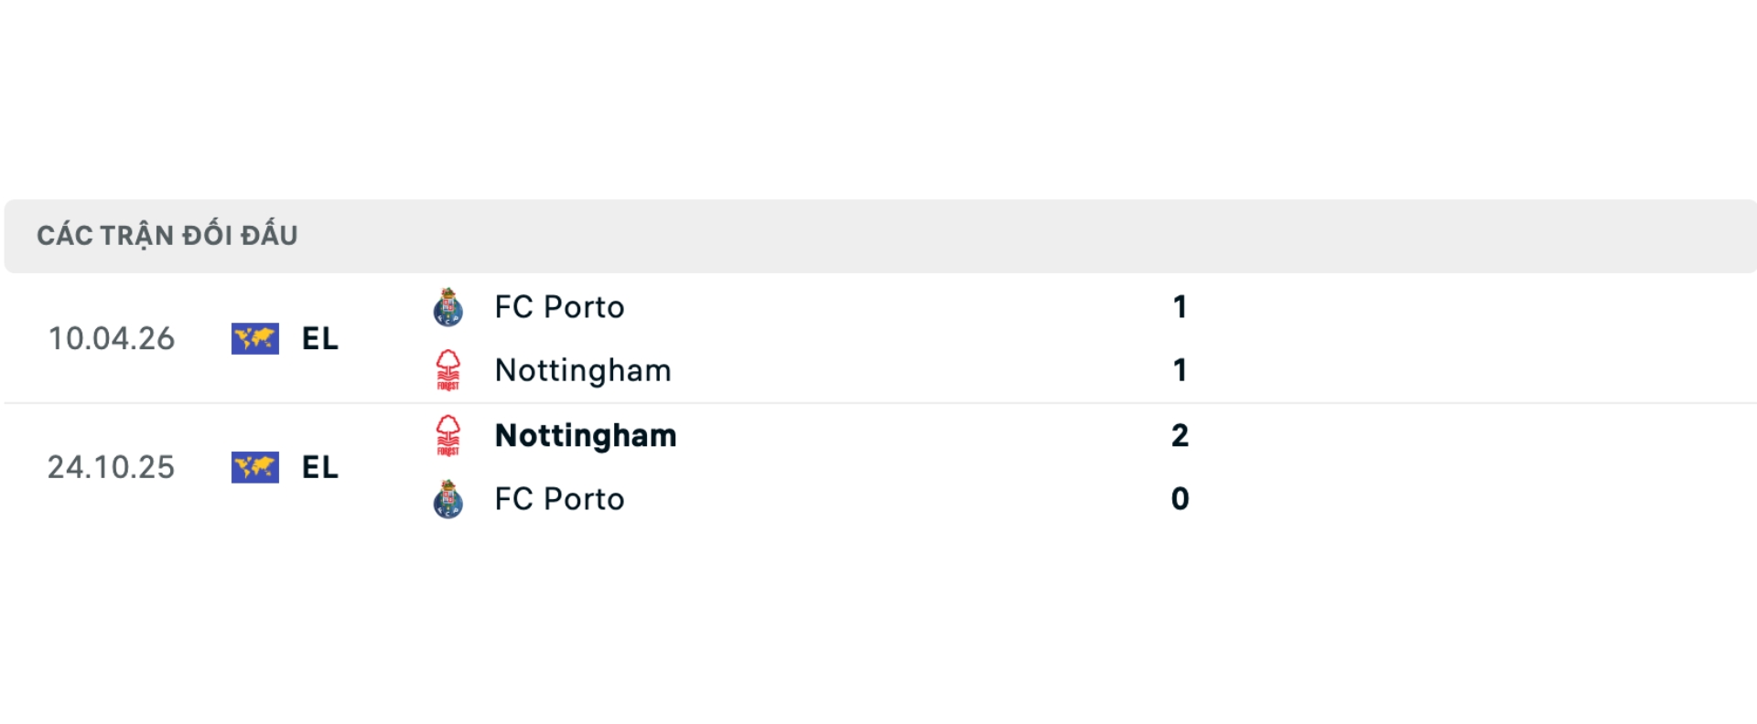Viewport: 1757px width, 724px height.
Task: Click the world-map flag icon beside 10.04.26
Action: click(x=254, y=338)
